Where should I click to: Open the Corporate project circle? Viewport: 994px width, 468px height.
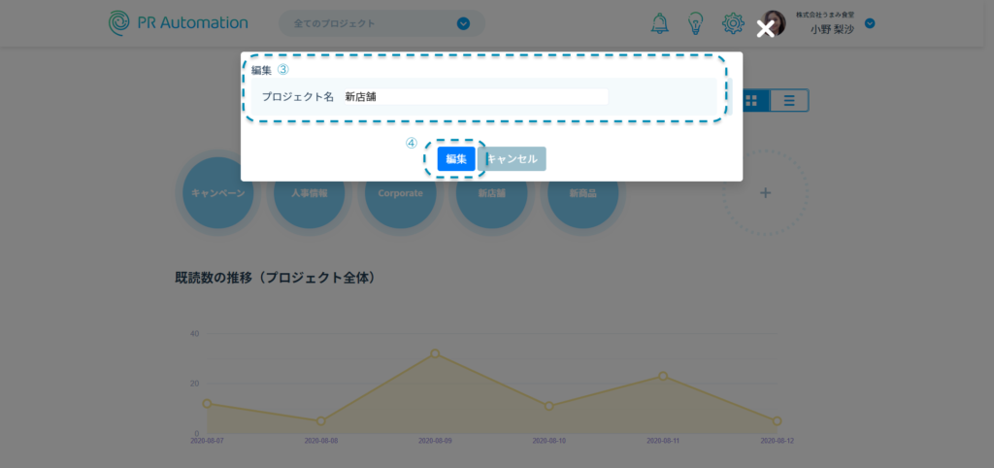(x=400, y=193)
